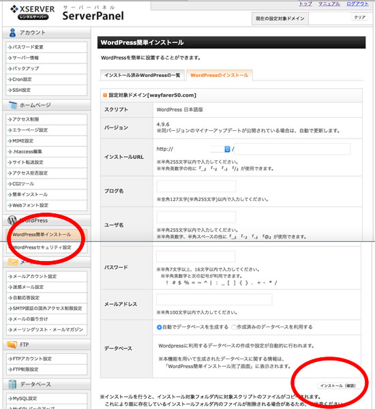Open WordPressセキュリティ設定 menu item
The width and height of the screenshot is (375, 409).
[46, 247]
